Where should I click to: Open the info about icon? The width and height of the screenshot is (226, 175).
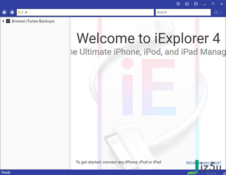[196, 4]
